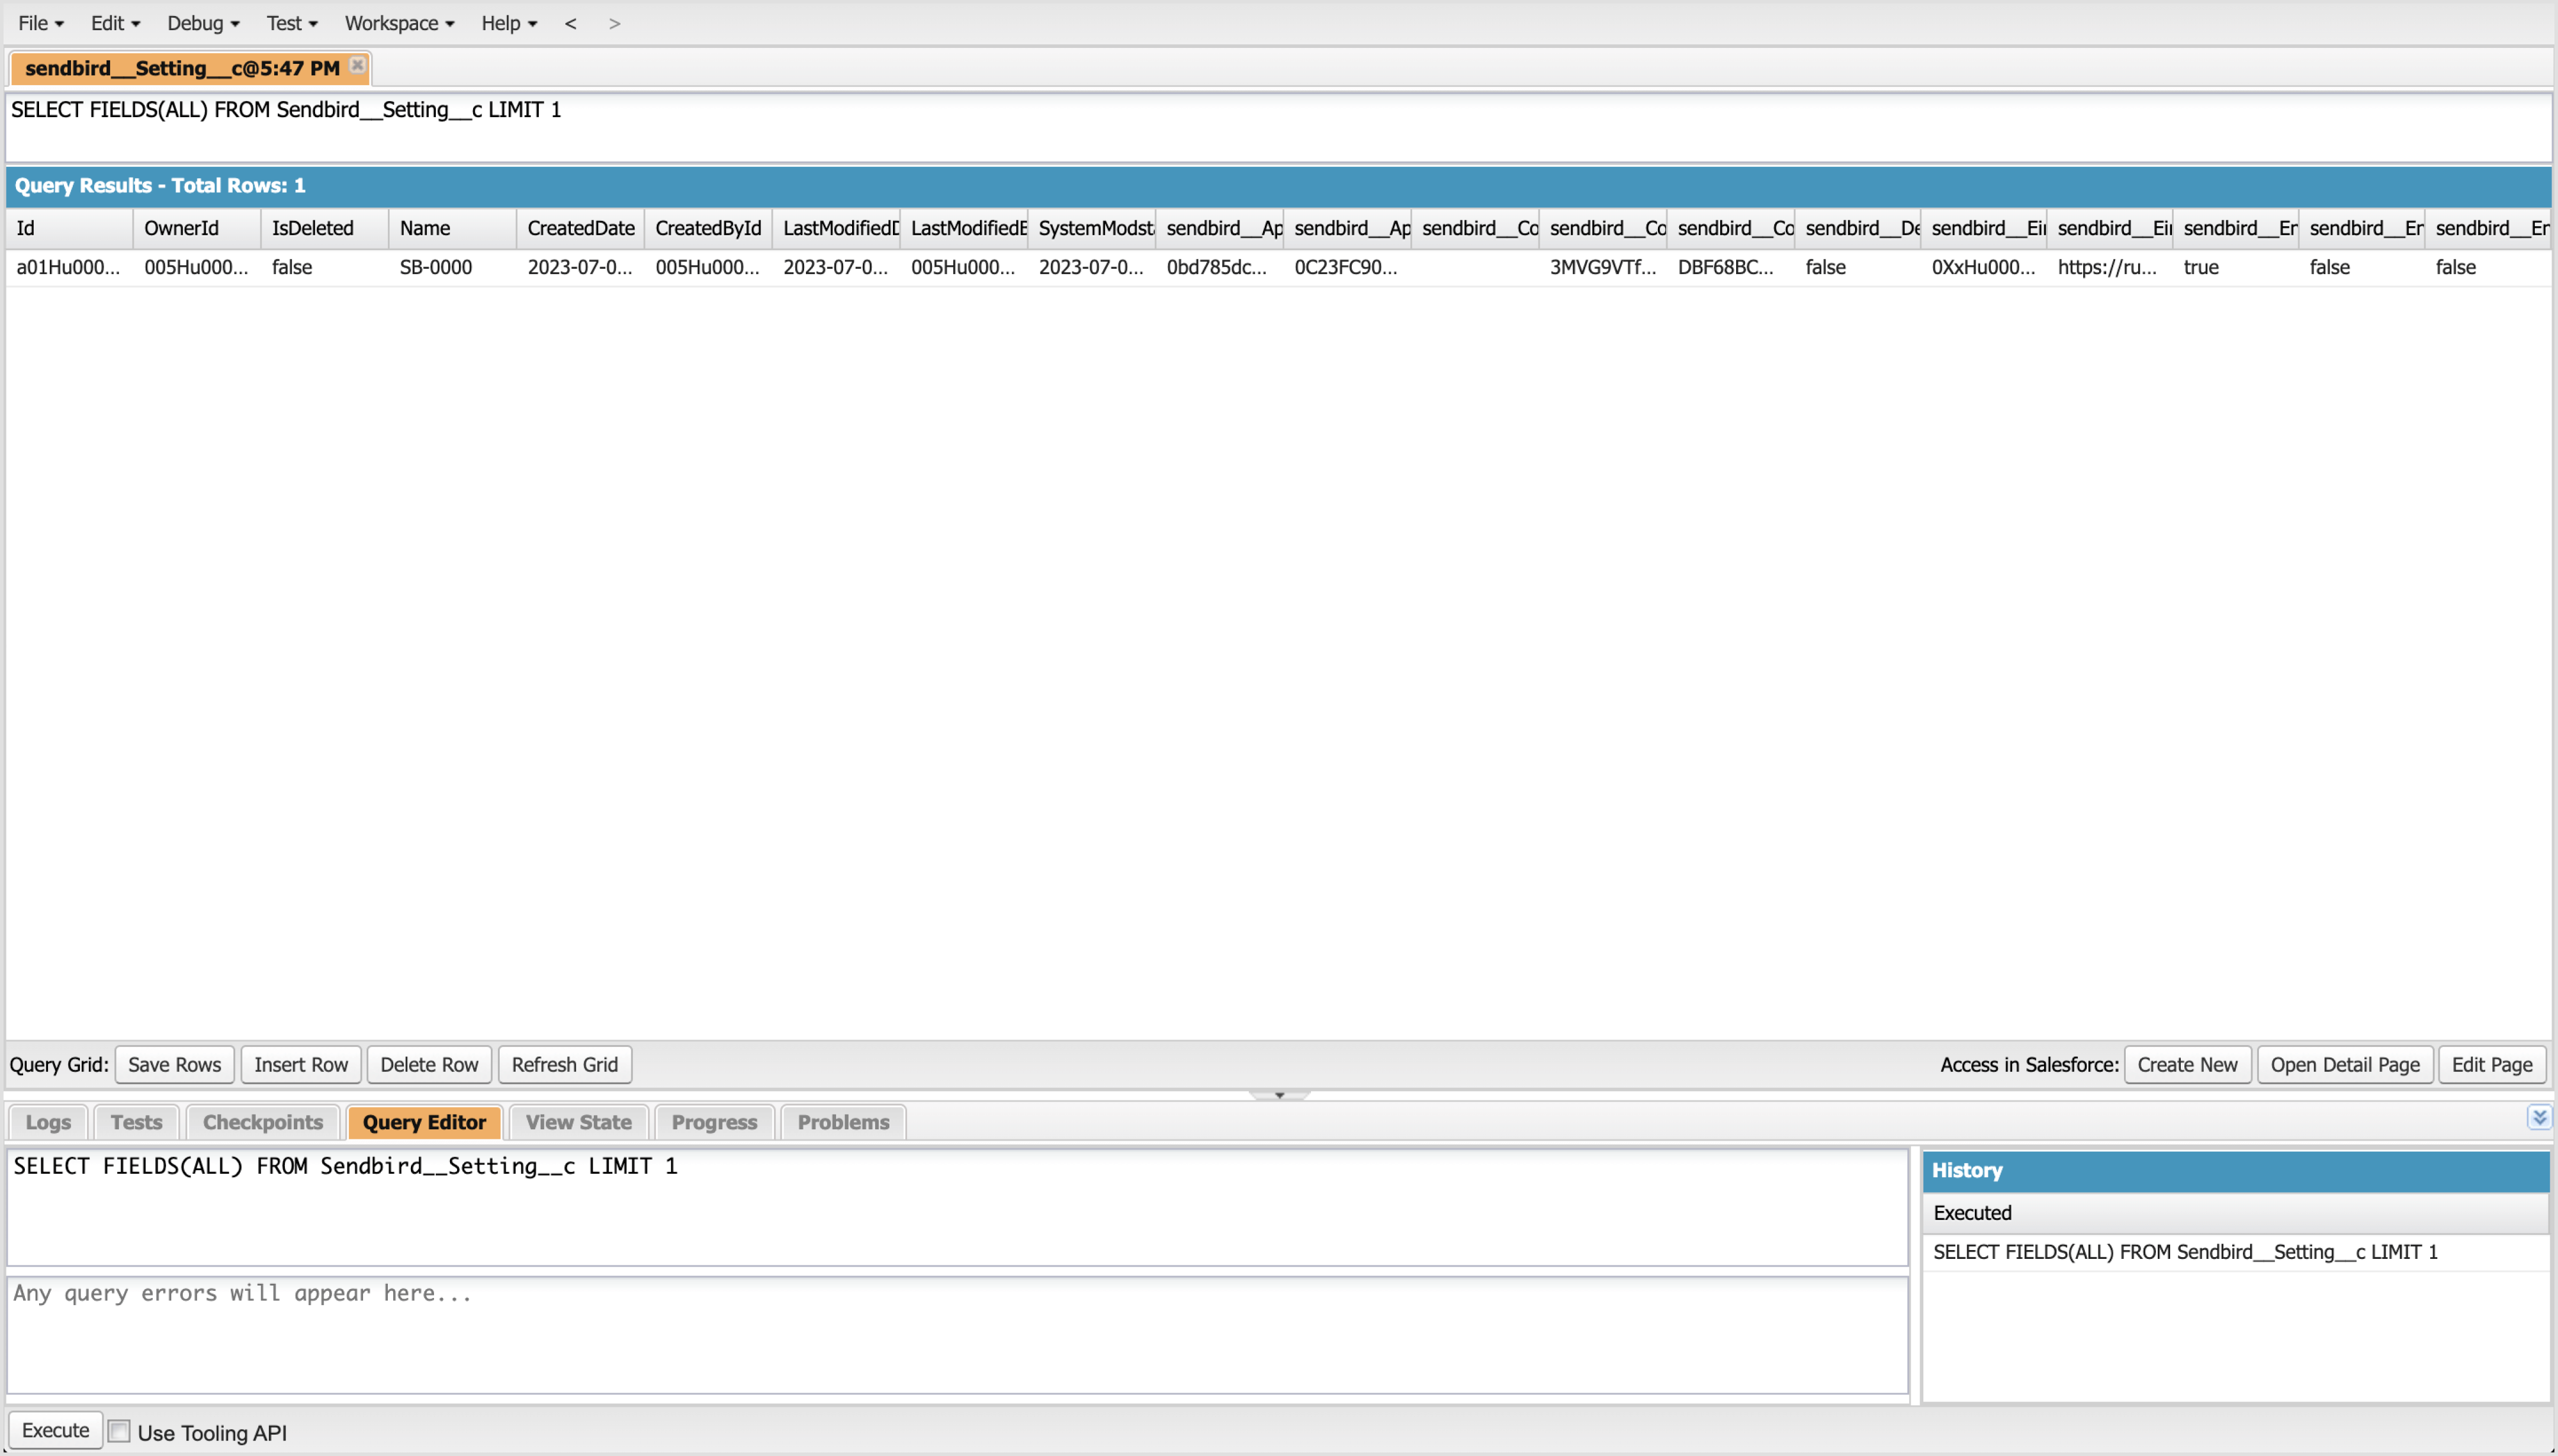The height and width of the screenshot is (1456, 2558).
Task: Open the Help menu
Action: point(508,23)
